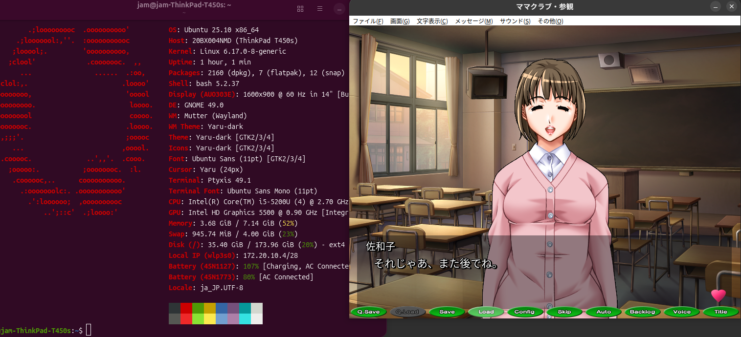Viewport: 741px width, 337px height.
Task: Click the Q.Save button
Action: pyautogui.click(x=369, y=312)
